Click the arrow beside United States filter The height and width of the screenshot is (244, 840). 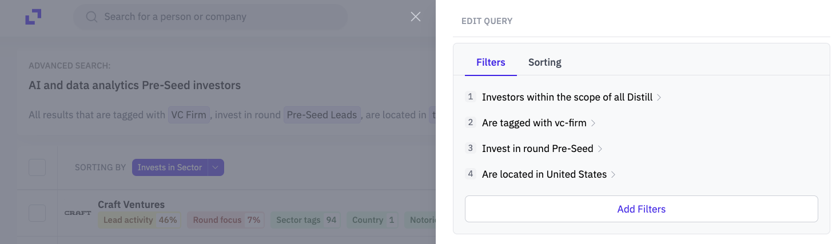tap(614, 175)
